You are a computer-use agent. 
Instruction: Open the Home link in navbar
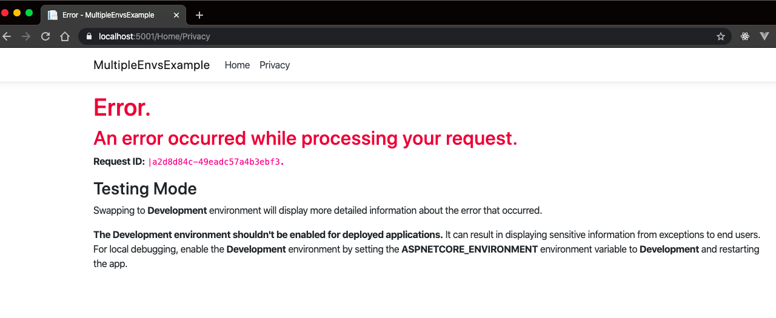237,65
